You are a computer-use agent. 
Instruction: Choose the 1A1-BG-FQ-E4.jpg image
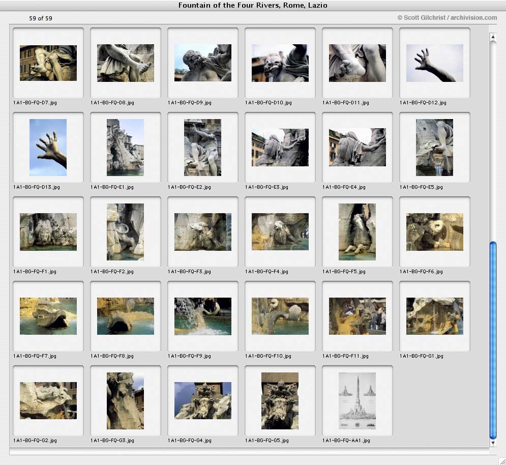pyautogui.click(x=357, y=147)
